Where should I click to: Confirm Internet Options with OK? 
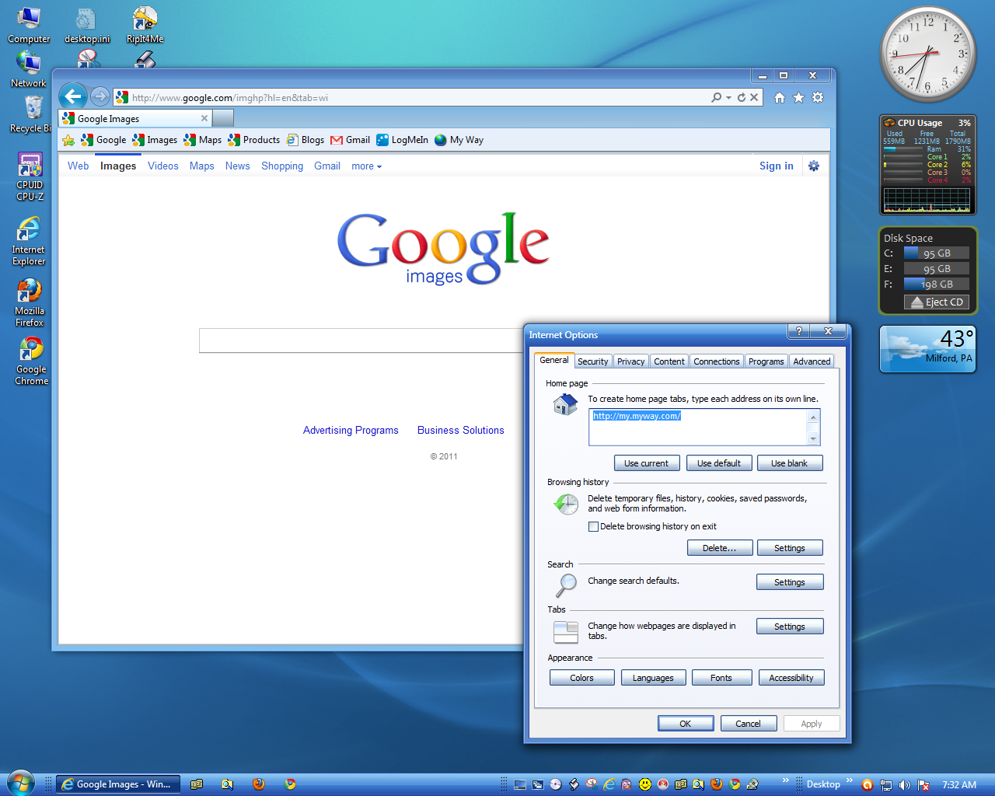click(x=686, y=724)
